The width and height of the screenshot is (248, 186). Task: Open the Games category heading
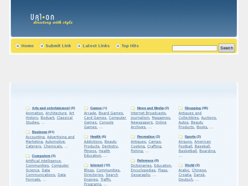96,108
